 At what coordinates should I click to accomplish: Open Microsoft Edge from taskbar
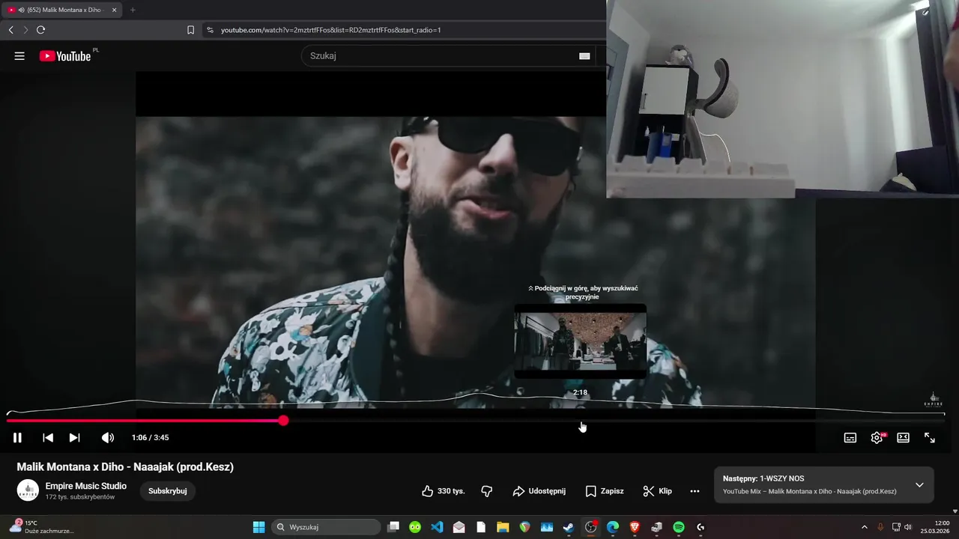point(613,527)
